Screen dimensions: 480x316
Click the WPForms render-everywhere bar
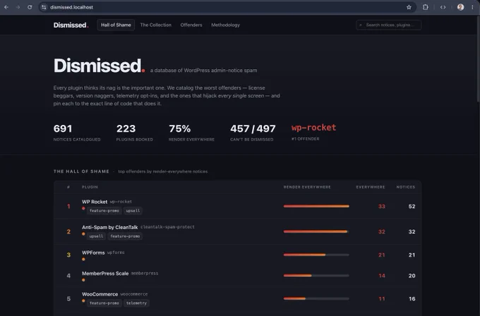coord(316,255)
